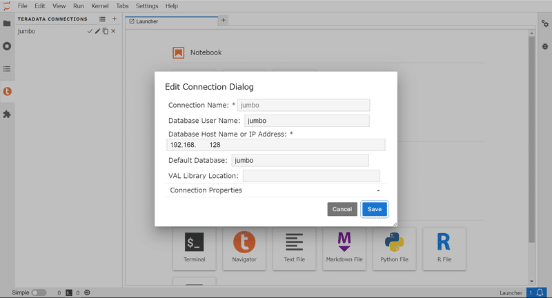This screenshot has width=552, height=298.
Task: Click the Launcher label in status bar
Action: (511, 292)
